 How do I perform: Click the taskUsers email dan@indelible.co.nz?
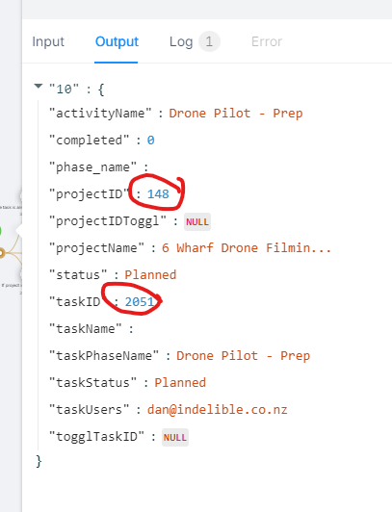218,409
